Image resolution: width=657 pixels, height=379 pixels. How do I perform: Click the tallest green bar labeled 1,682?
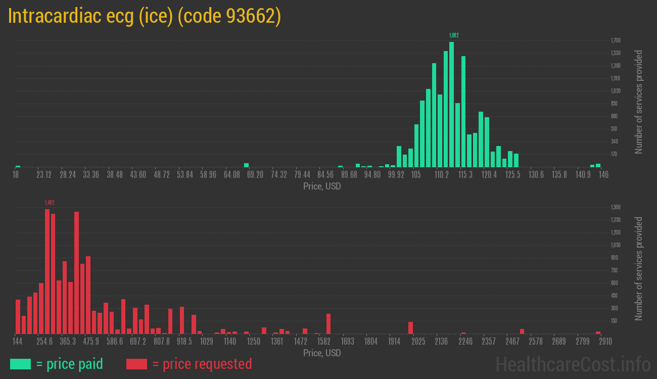pos(451,104)
